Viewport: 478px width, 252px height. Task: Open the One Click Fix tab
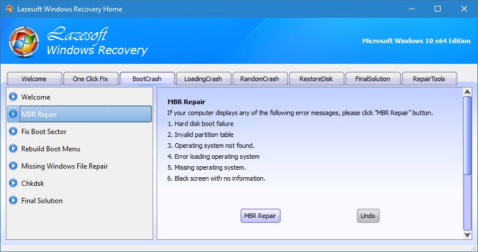point(90,79)
